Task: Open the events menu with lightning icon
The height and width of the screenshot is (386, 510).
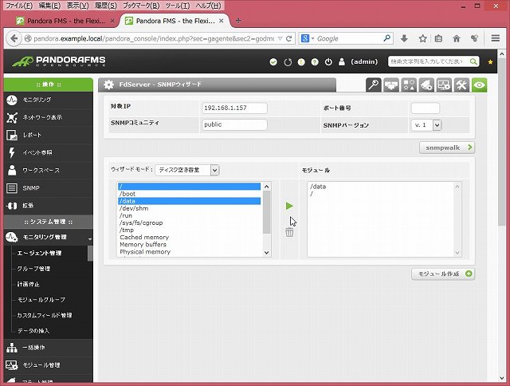Action: pos(48,152)
